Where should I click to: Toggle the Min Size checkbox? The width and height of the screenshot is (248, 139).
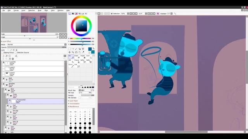click(80, 93)
